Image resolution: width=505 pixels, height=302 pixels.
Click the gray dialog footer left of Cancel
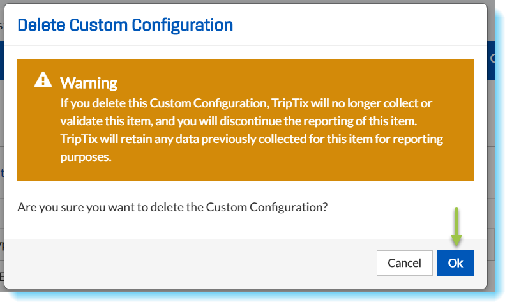(192, 262)
